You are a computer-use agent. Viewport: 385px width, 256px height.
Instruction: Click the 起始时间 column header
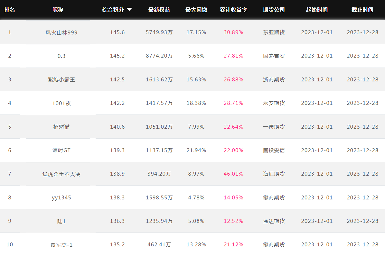(317, 10)
